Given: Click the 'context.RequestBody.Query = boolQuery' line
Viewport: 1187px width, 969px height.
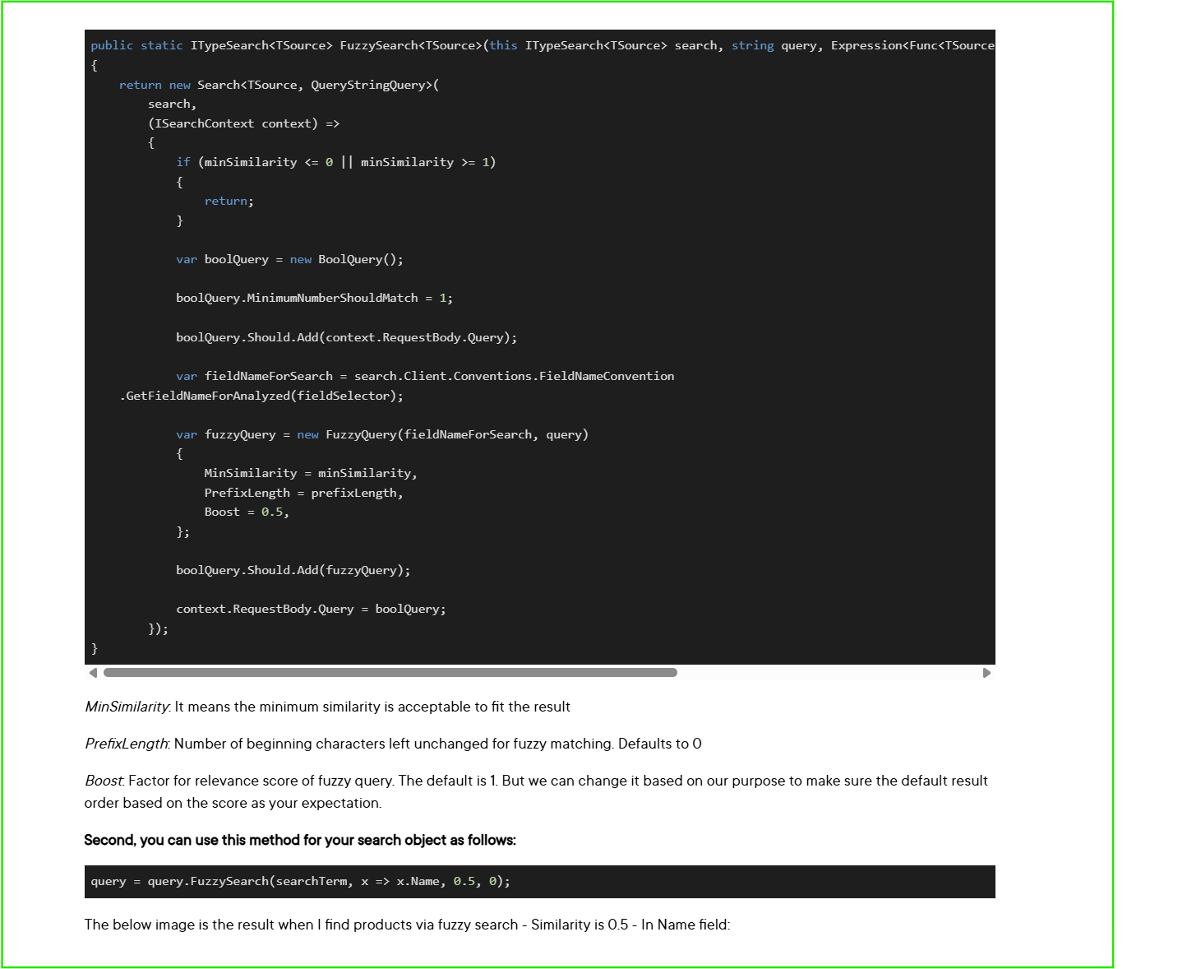Looking at the screenshot, I should click(311, 609).
